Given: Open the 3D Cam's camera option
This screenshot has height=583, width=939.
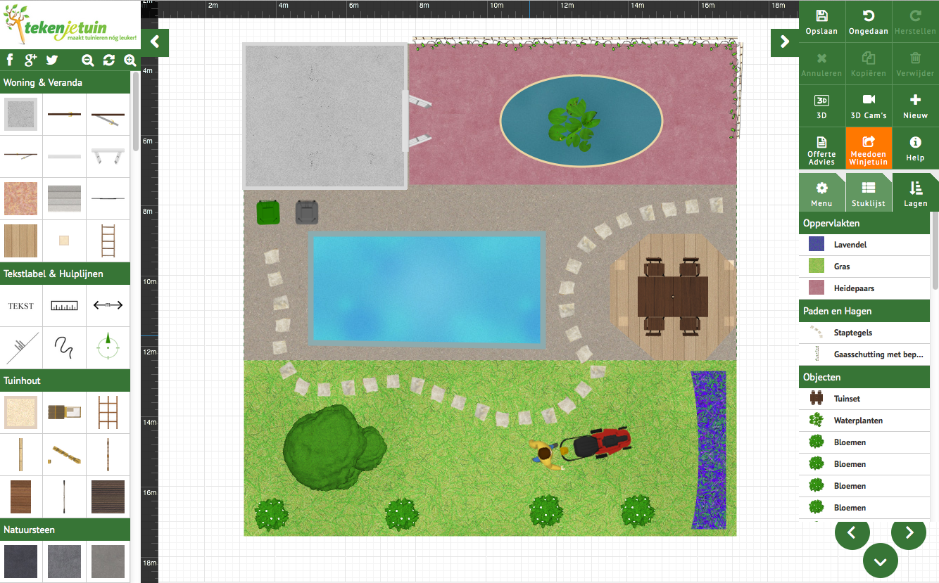Looking at the screenshot, I should pyautogui.click(x=868, y=105).
